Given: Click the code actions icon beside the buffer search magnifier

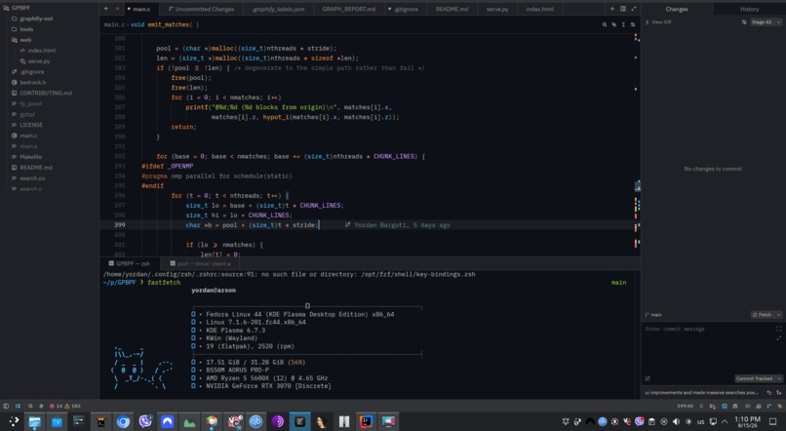Looking at the screenshot, I should tap(613, 24).
